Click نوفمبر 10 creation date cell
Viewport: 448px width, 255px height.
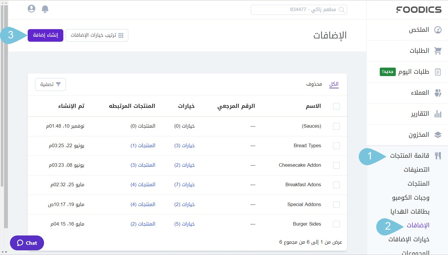click(x=65, y=126)
